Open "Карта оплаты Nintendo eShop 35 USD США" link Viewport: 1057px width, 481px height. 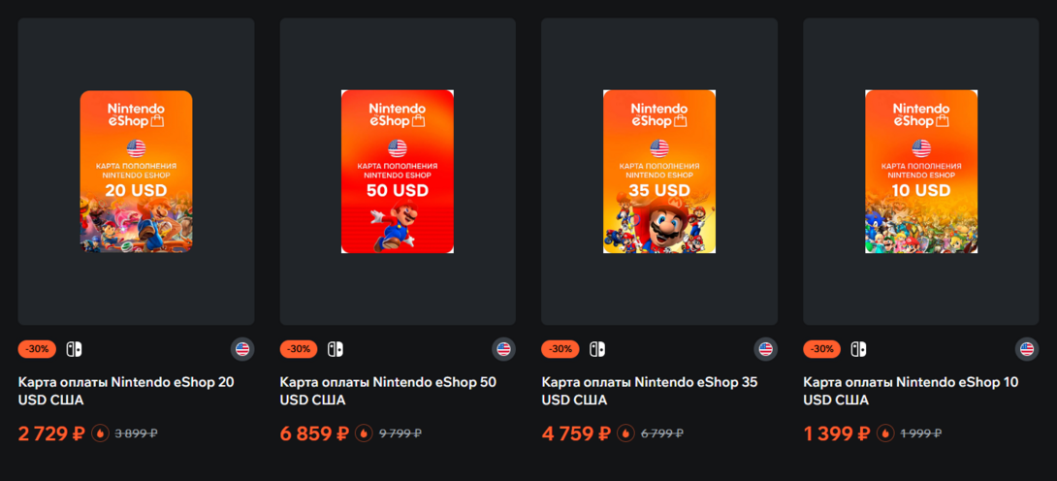pyautogui.click(x=649, y=391)
